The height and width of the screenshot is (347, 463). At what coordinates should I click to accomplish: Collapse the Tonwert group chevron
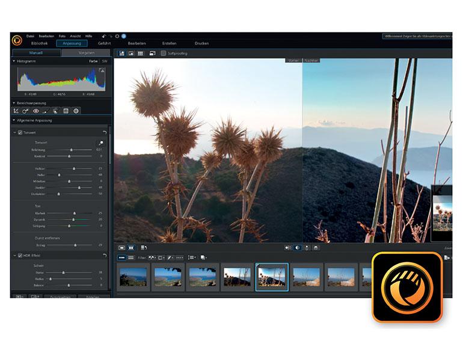[x=15, y=132]
